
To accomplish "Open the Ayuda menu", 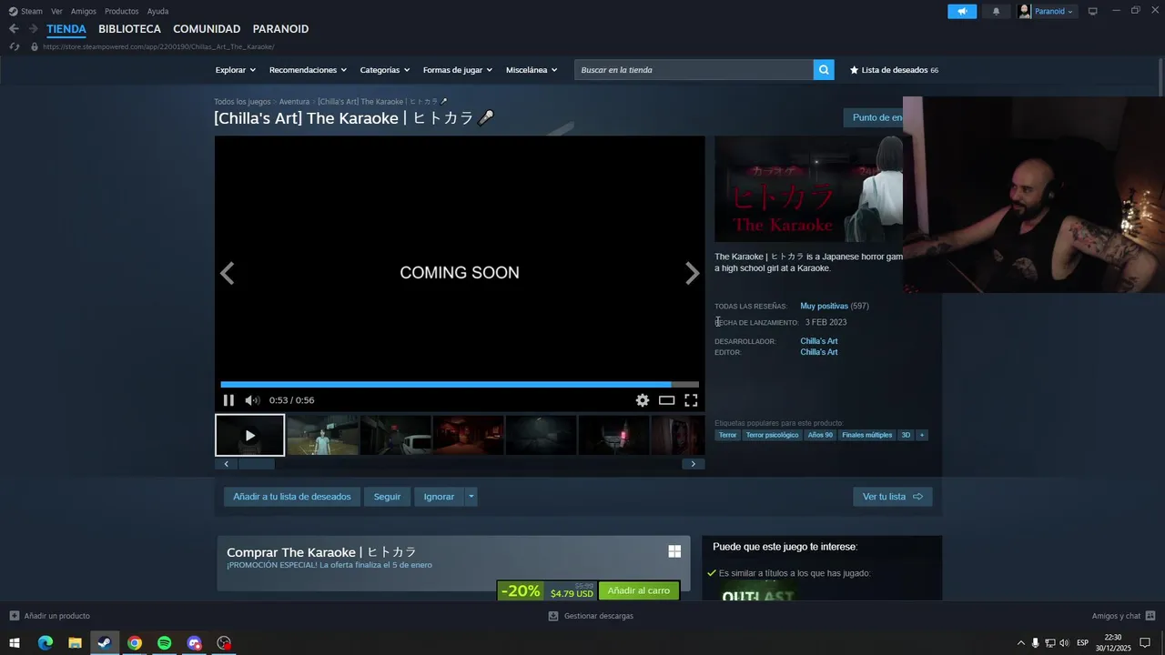I will (x=158, y=11).
